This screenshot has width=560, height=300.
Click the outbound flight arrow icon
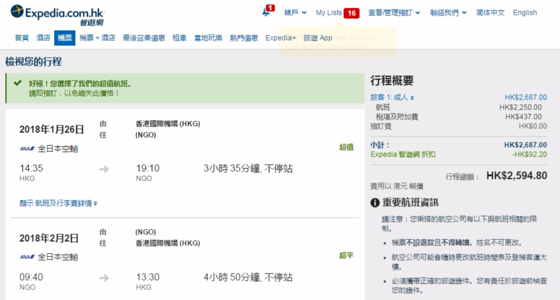coord(104,169)
